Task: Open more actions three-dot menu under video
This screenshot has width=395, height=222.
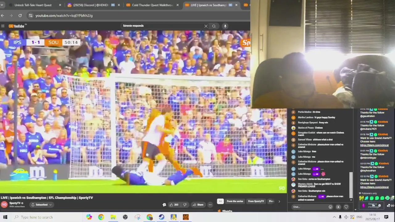Action: [210, 205]
